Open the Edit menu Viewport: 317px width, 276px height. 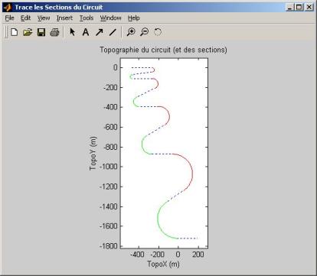tap(25, 18)
